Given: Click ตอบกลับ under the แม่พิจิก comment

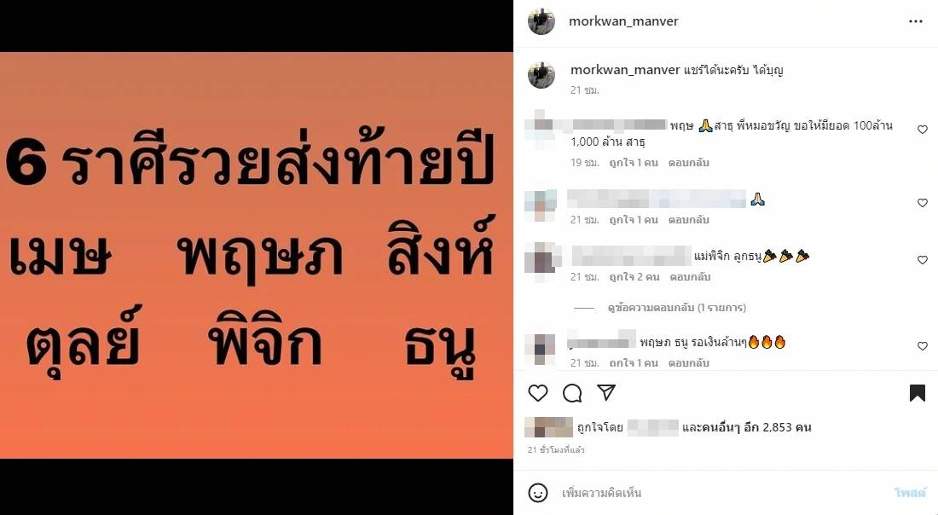Looking at the screenshot, I should (690, 277).
